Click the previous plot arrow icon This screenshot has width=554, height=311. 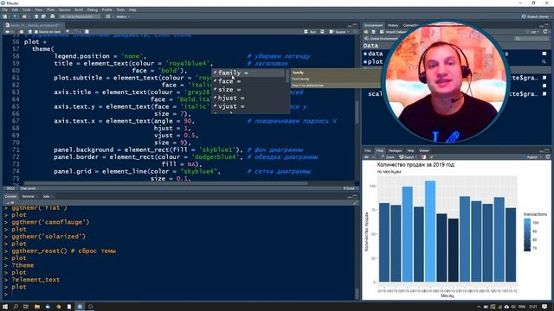[367, 157]
